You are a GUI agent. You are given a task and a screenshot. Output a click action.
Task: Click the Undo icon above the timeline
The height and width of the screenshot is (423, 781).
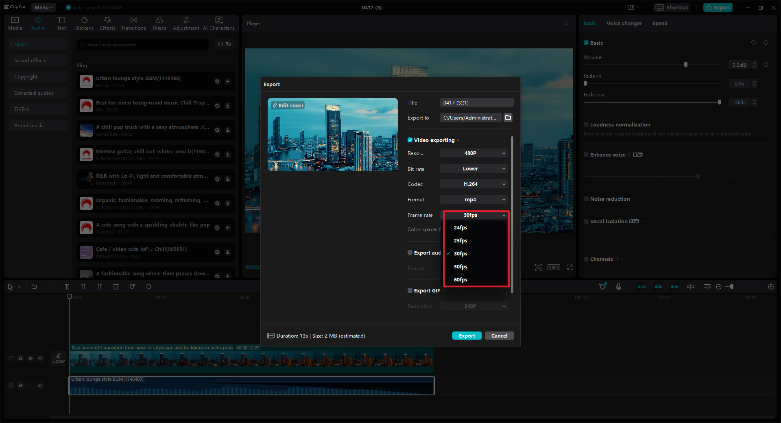[x=35, y=287]
